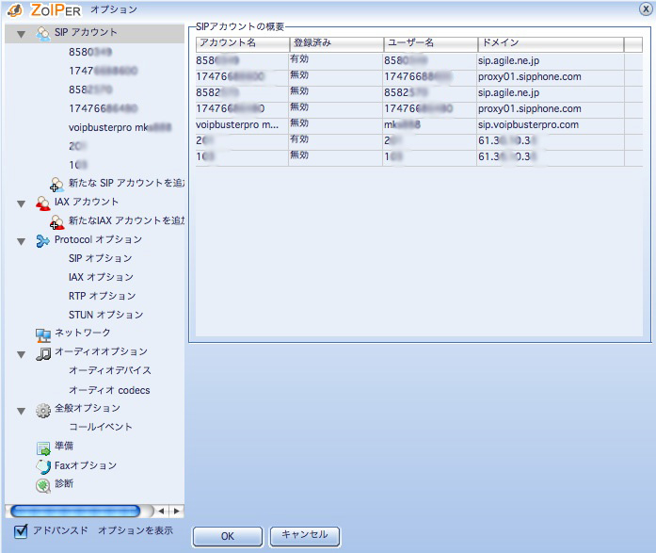
Task: Open コールイベント settings
Action: pos(101,427)
